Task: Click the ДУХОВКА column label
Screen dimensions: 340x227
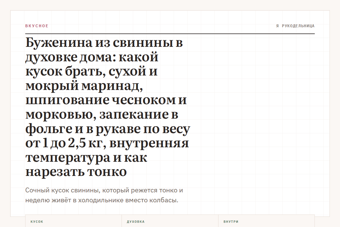Action: coord(136,222)
